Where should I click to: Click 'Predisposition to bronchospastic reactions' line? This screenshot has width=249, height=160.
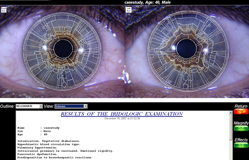coord(55,158)
